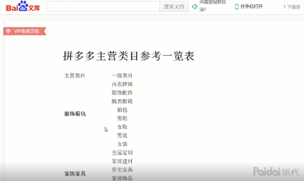Click the title 拼多多主营类目参考一览表
Image resolution: width=304 pixels, height=181 pixels.
pyautogui.click(x=129, y=56)
